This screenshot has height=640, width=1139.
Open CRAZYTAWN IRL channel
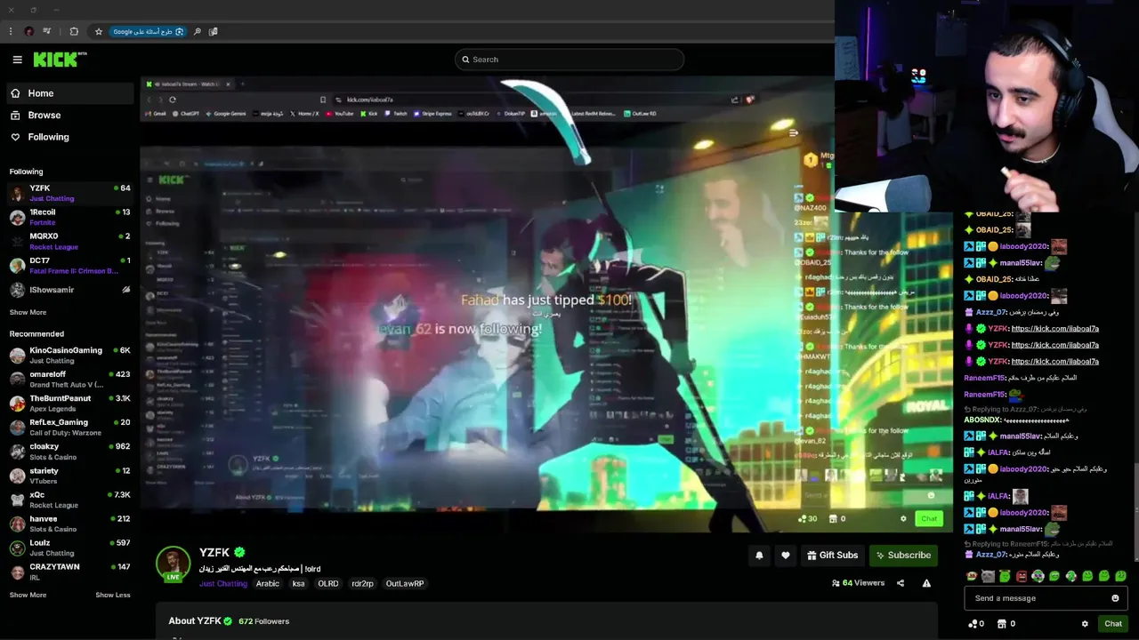tap(70, 572)
